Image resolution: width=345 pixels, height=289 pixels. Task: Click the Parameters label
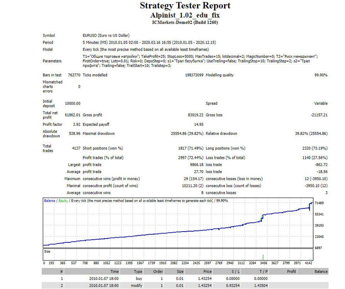click(x=52, y=61)
